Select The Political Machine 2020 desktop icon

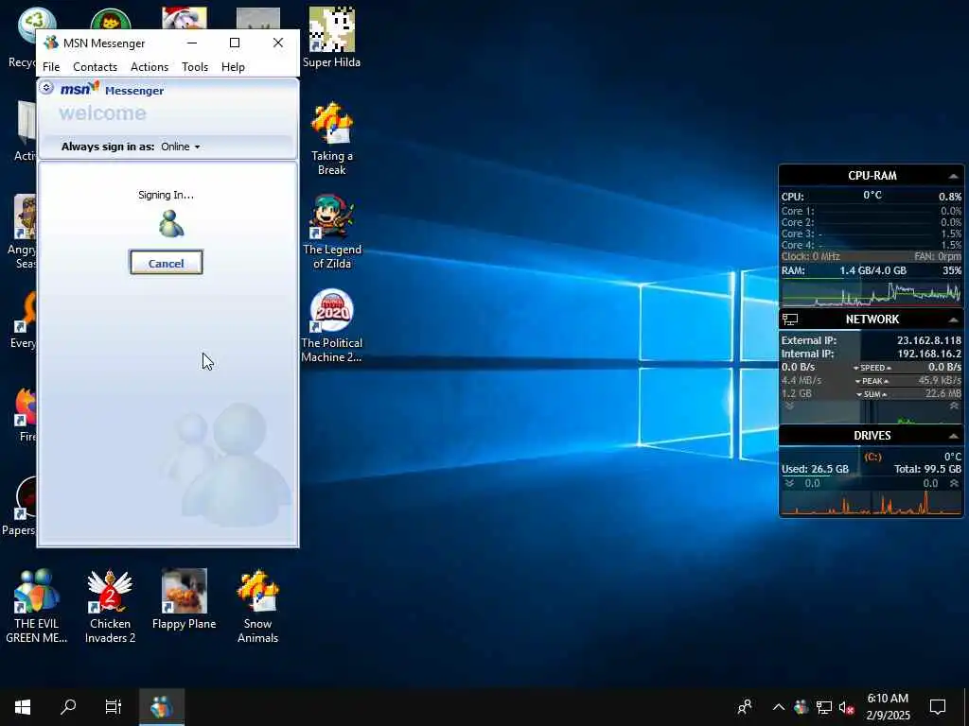(x=332, y=326)
